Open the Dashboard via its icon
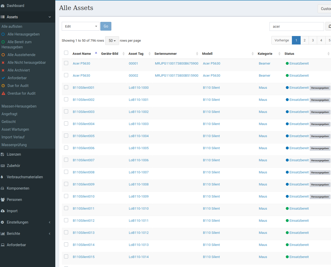This screenshot has height=267, width=331. 3,5
